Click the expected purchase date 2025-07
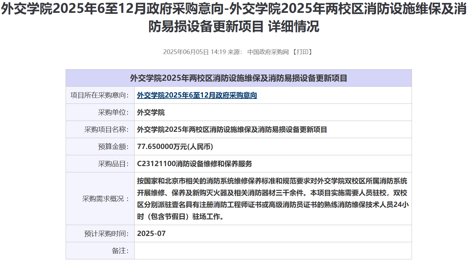Image resolution: width=469 pixels, height=262 pixels. 151,234
